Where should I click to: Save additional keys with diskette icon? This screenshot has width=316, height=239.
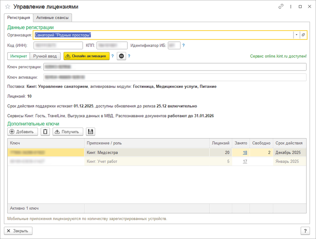pyautogui.click(x=91, y=131)
